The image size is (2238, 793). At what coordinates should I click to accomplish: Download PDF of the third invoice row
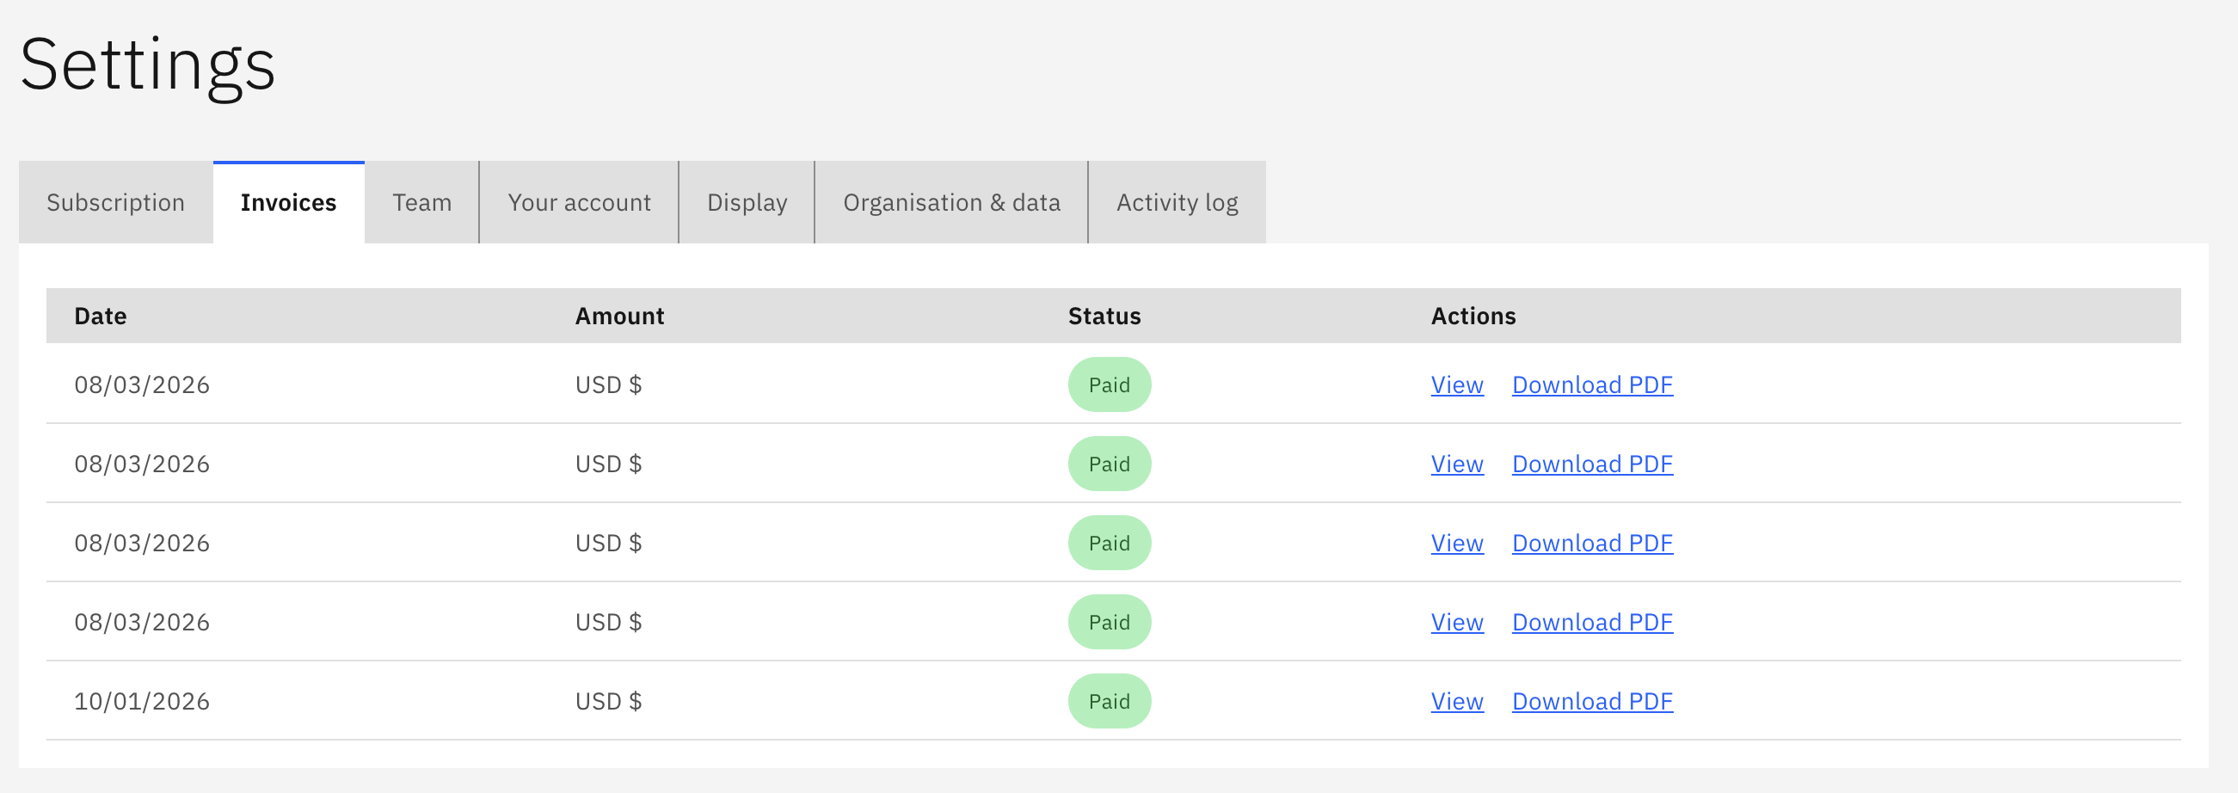point(1593,543)
